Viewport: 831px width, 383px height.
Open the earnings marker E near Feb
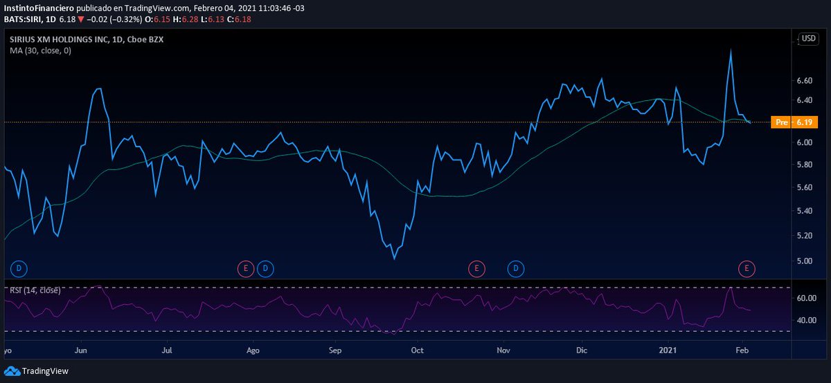pos(747,268)
